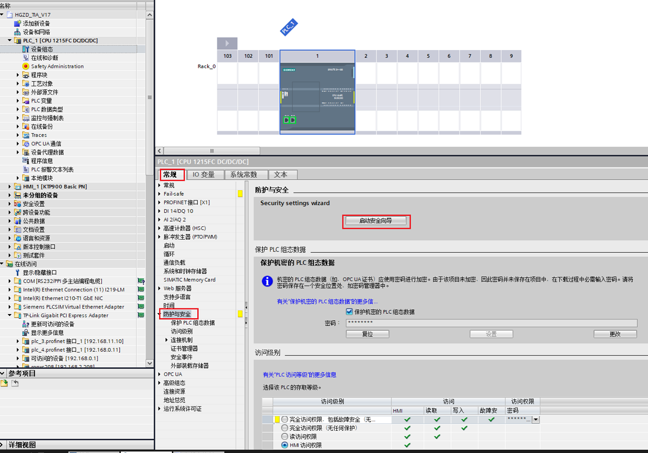Click the 复位 button
Screen dimensions: 648x453
367,334
